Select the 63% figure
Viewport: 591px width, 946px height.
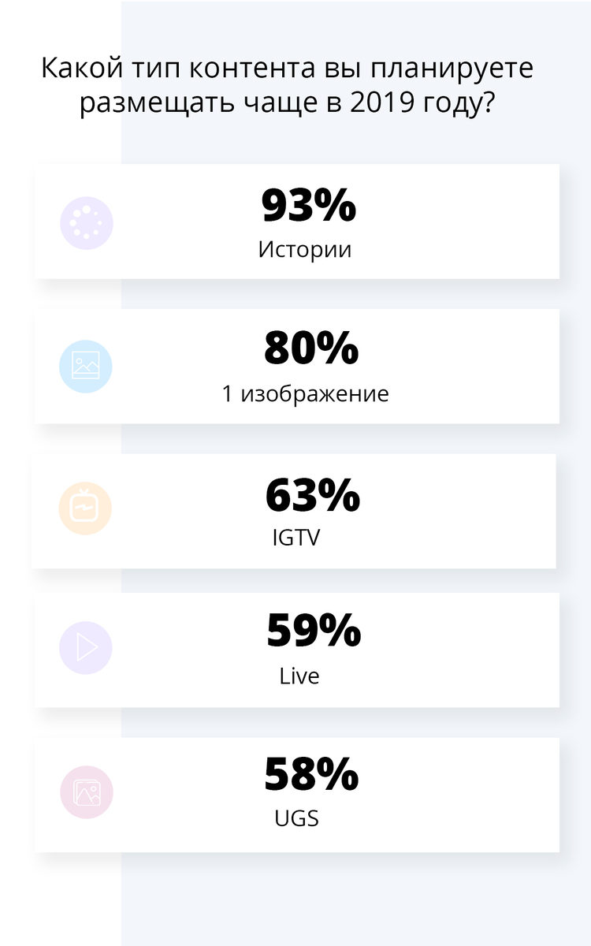[312, 494]
